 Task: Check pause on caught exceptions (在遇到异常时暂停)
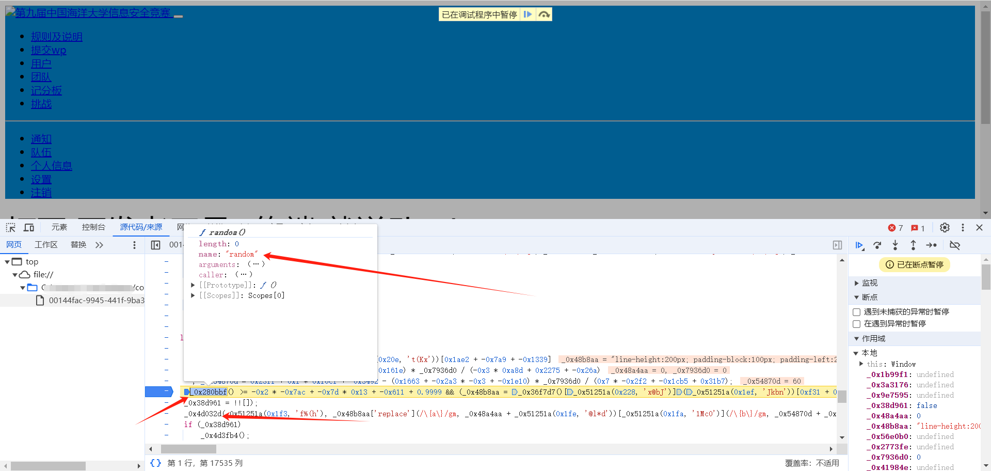tap(857, 324)
